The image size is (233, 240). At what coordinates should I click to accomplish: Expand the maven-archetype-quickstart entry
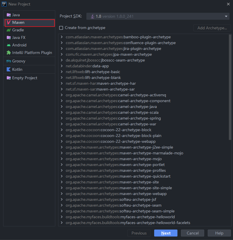(x=61, y=176)
